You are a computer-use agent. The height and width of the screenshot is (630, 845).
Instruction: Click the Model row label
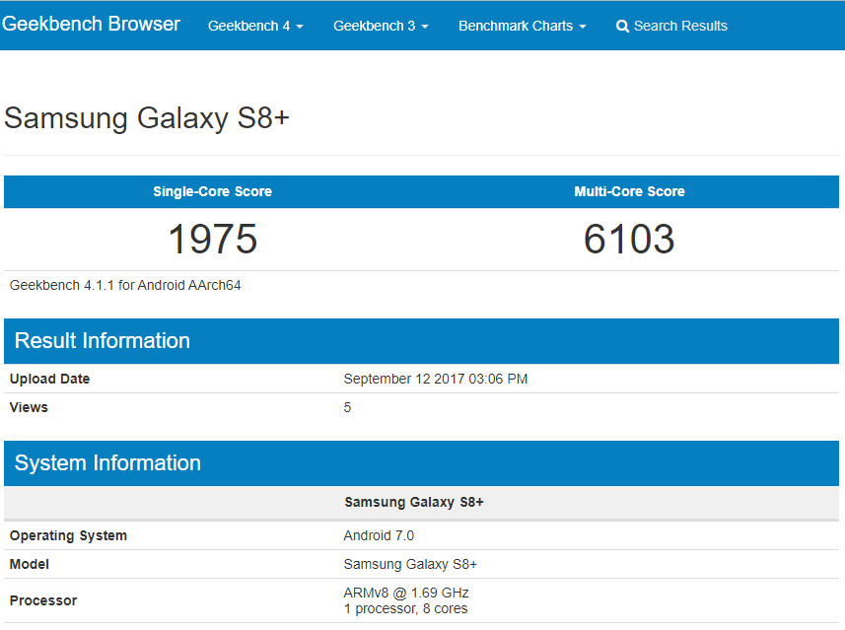(30, 564)
